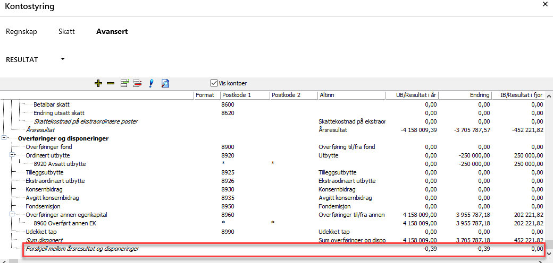The image size is (553, 263).
Task: Click Altinn cell Fondemisjon
Action: (334, 206)
